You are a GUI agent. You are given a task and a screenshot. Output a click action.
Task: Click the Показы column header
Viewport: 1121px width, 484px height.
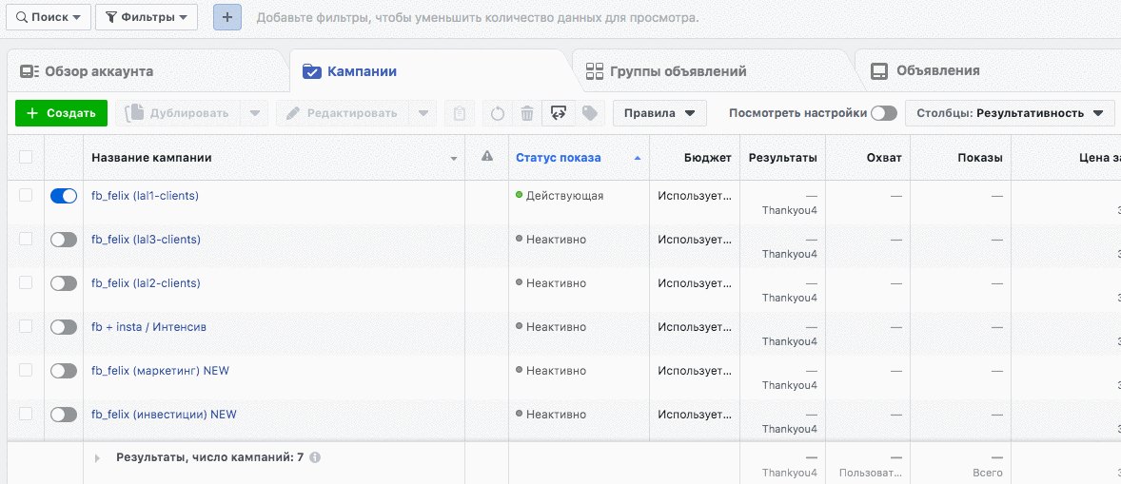(x=979, y=158)
